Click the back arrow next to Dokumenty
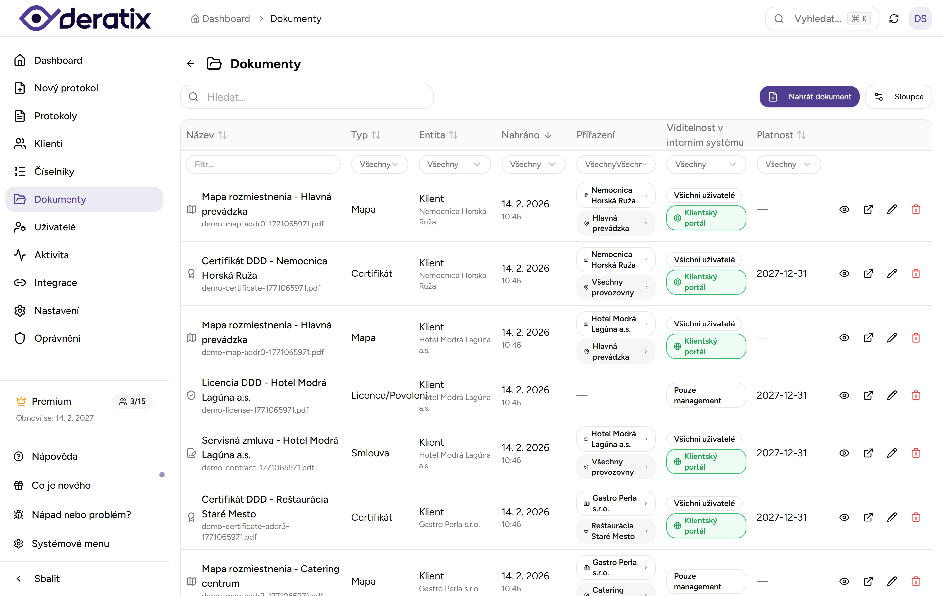The height and width of the screenshot is (596, 943). point(191,64)
